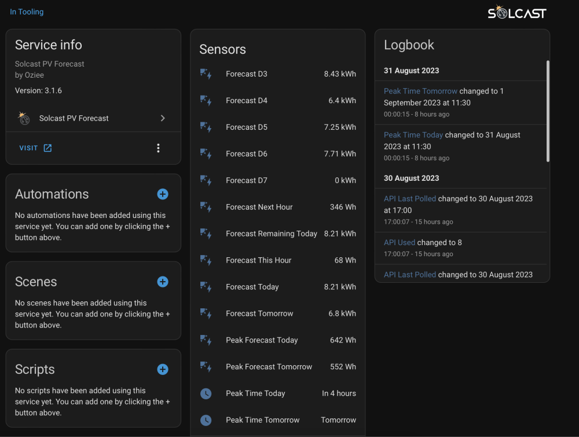Select the Forecast D6 label
The width and height of the screenshot is (579, 437).
point(246,154)
